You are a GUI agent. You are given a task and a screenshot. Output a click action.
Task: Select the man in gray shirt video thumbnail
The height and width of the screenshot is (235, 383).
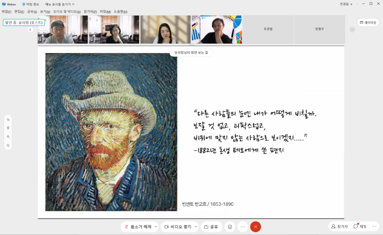[x=63, y=30]
